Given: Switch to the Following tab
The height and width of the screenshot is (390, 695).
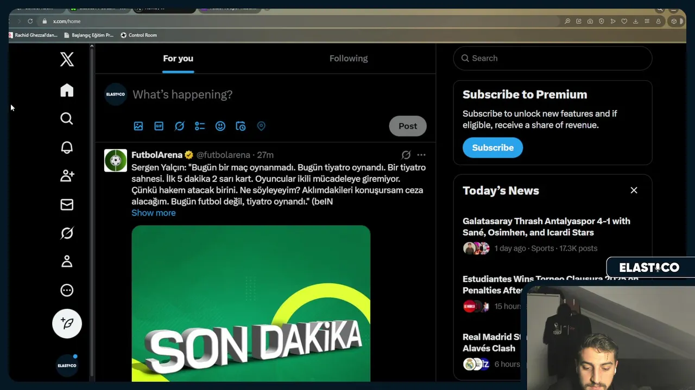Looking at the screenshot, I should point(349,58).
